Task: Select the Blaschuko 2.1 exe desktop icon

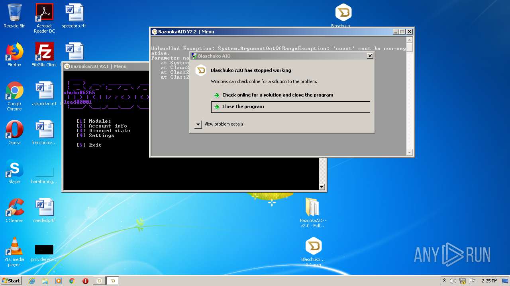Action: (x=313, y=252)
